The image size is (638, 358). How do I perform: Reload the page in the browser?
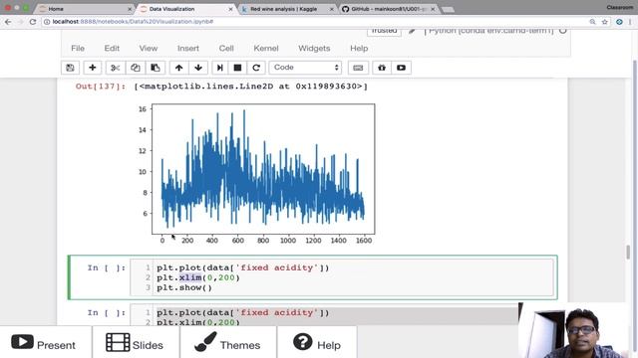coord(33,22)
